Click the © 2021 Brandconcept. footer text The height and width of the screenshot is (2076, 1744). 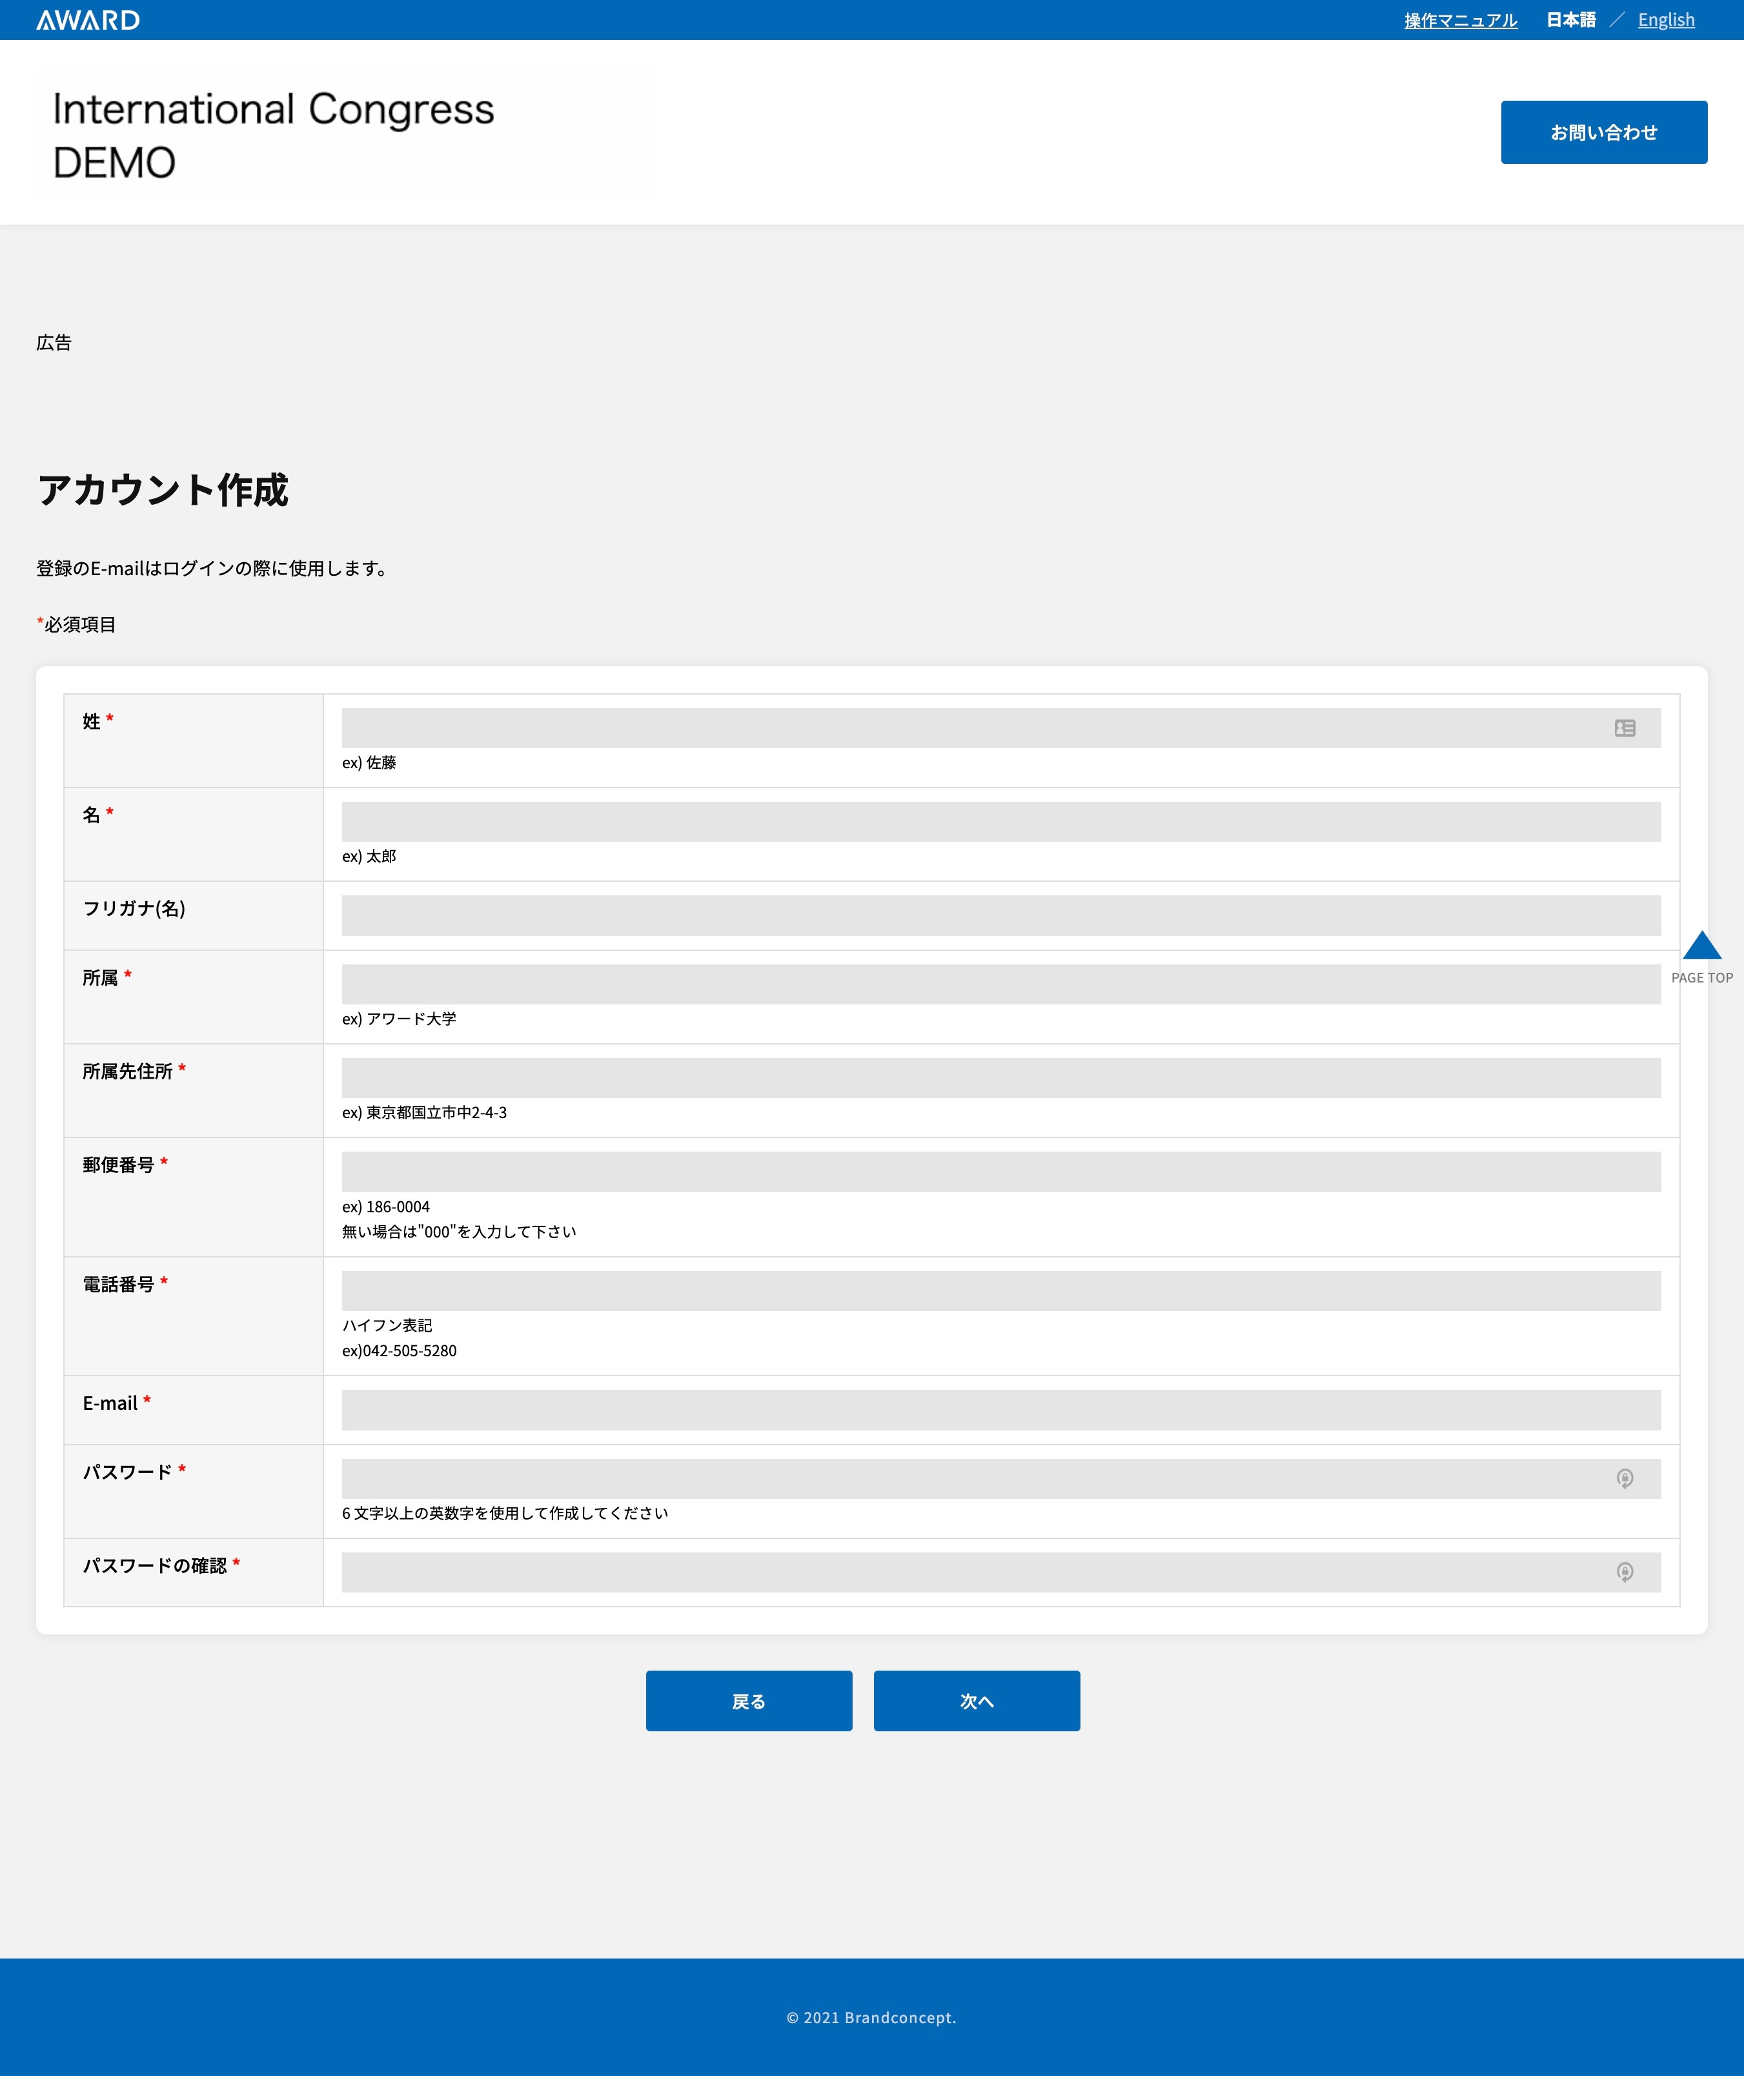pos(871,2018)
